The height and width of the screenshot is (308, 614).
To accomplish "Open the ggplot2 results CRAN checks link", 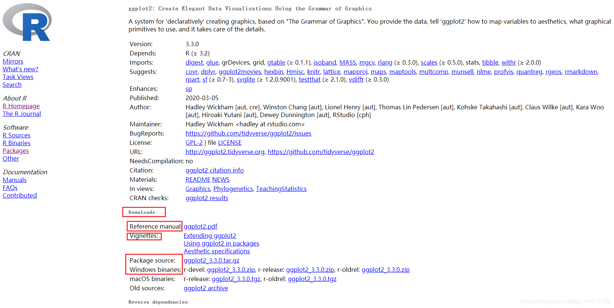I will tap(207, 198).
